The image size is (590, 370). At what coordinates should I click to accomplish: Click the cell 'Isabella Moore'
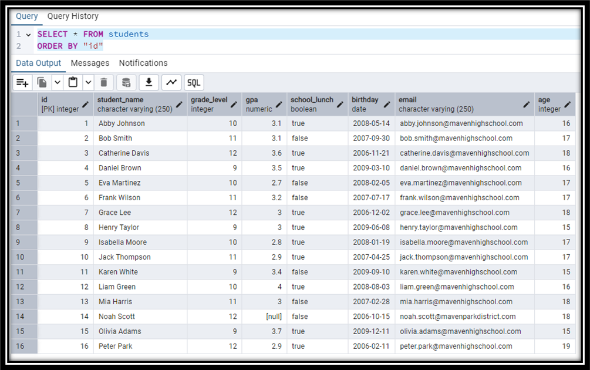pos(140,242)
